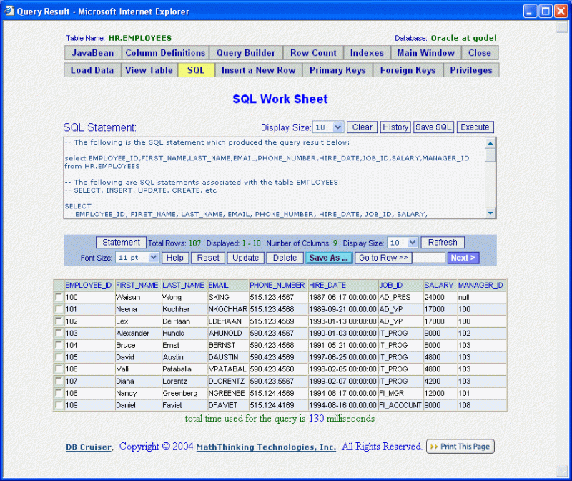The image size is (572, 481).
Task: Type in the Go to Row input field
Action: (x=428, y=257)
